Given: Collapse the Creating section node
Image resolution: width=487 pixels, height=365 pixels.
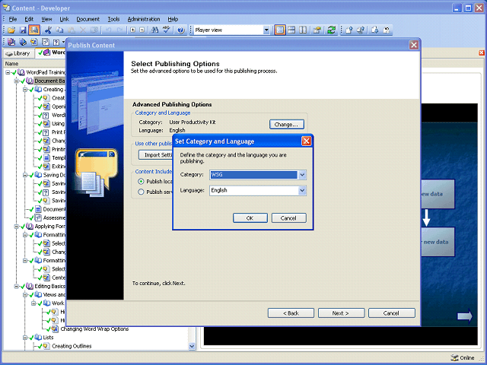Looking at the screenshot, I should tap(25, 90).
